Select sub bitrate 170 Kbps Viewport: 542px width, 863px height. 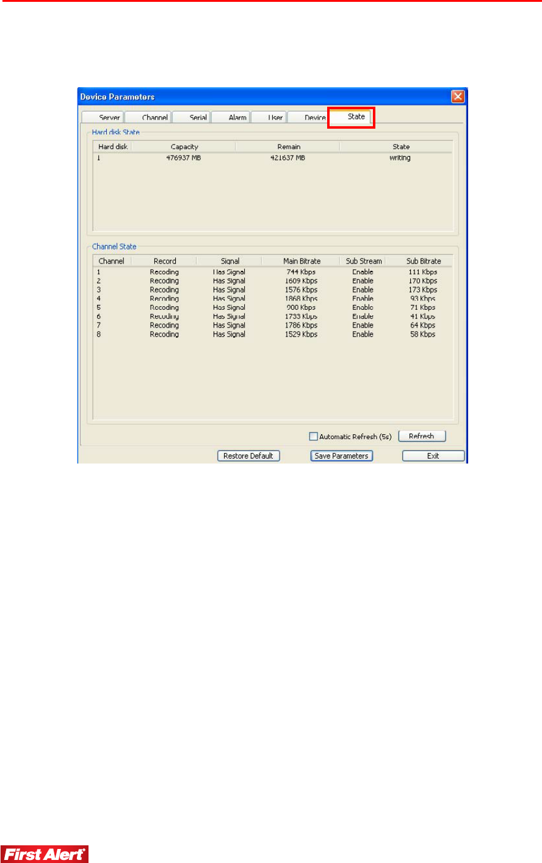click(x=423, y=281)
